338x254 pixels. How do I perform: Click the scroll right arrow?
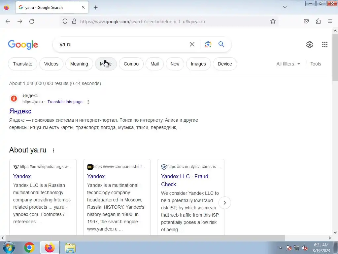point(330,238)
